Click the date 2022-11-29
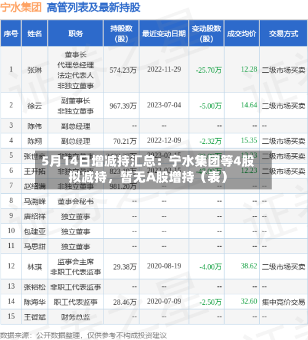This screenshot has height=340, width=308. pos(164,69)
